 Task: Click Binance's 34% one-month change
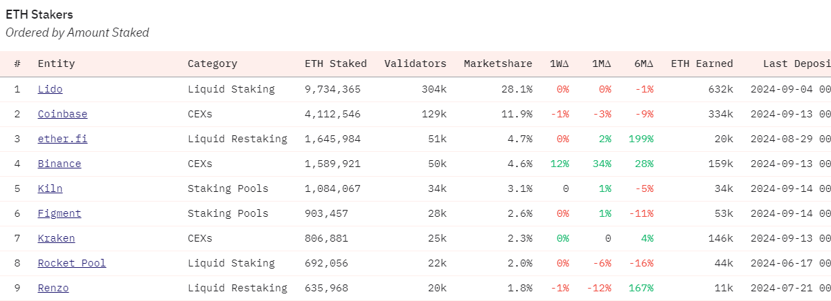click(602, 164)
